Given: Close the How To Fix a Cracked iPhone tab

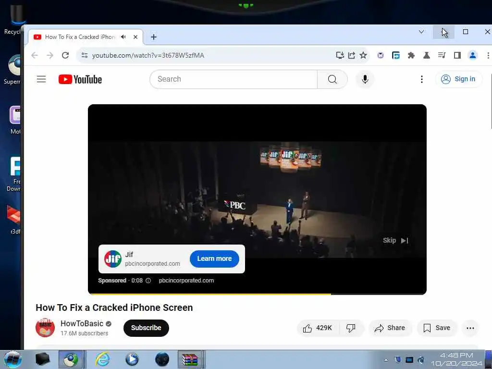Looking at the screenshot, I should (x=135, y=37).
